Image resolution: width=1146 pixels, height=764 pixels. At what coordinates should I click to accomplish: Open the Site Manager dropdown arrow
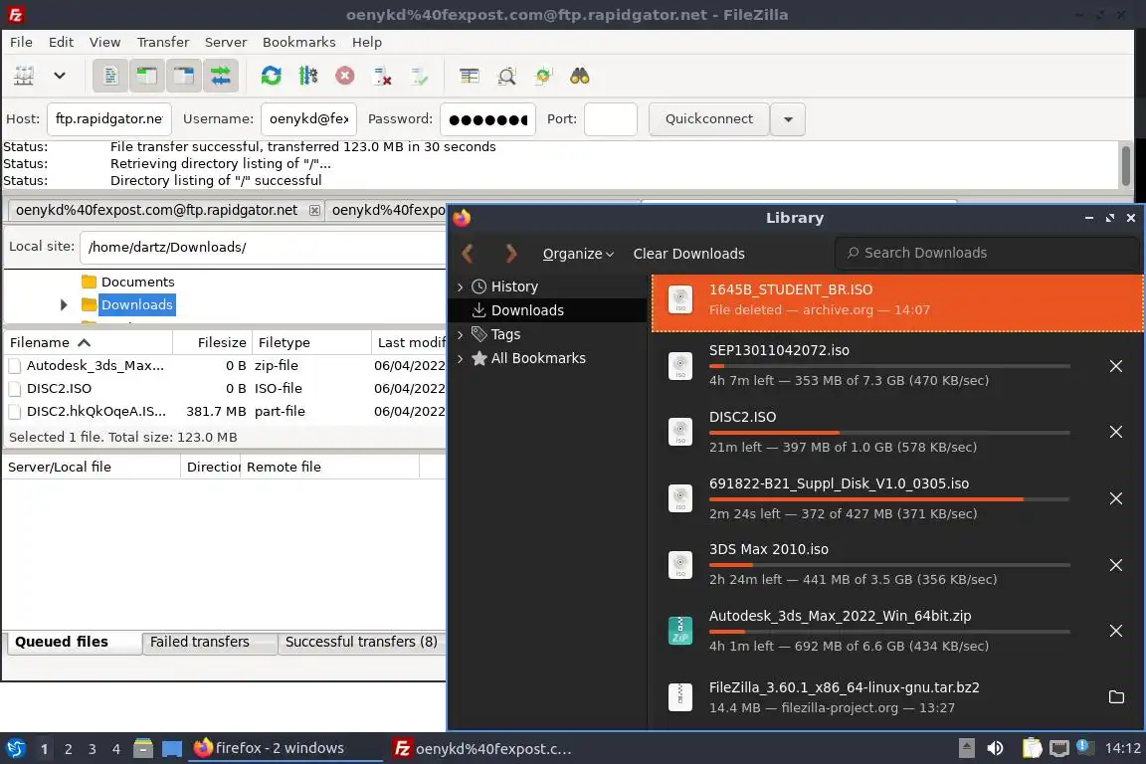click(60, 76)
